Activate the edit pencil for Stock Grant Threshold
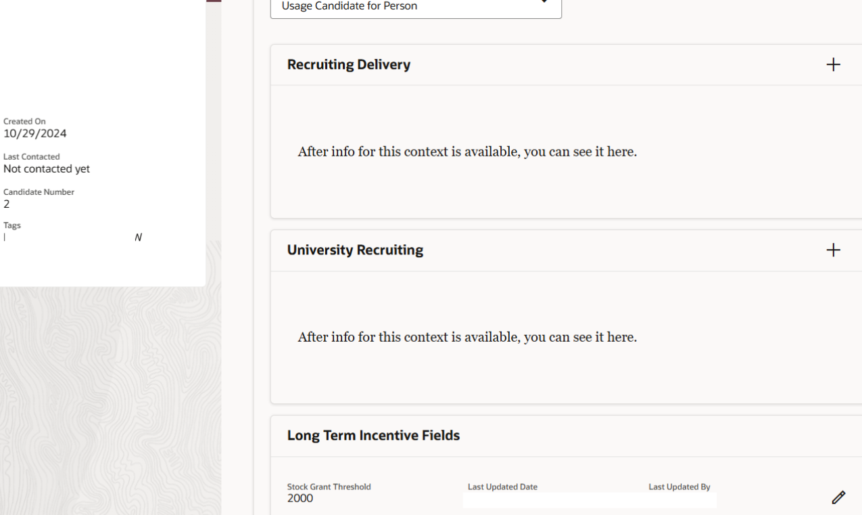862x515 pixels. [838, 497]
